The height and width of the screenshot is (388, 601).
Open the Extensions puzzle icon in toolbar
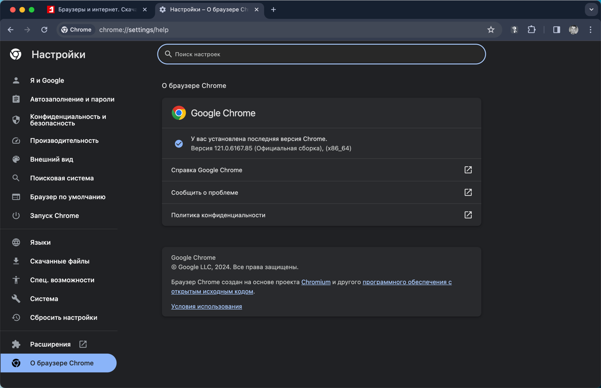pyautogui.click(x=531, y=30)
